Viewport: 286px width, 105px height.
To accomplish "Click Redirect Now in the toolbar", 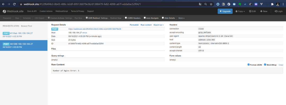I will pyautogui.click(x=116, y=18).
